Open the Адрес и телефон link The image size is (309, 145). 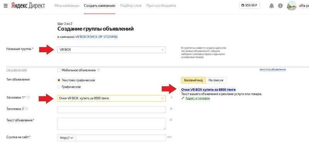198,98
